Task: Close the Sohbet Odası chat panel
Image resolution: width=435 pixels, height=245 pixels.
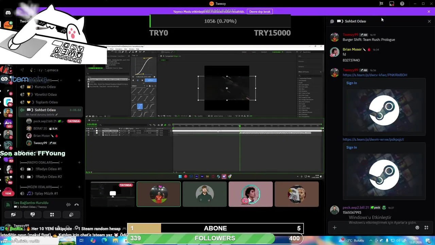Action: 429,21
